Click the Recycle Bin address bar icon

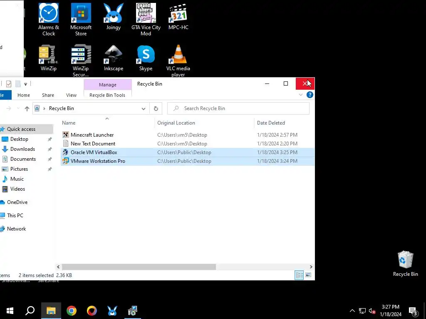(37, 108)
